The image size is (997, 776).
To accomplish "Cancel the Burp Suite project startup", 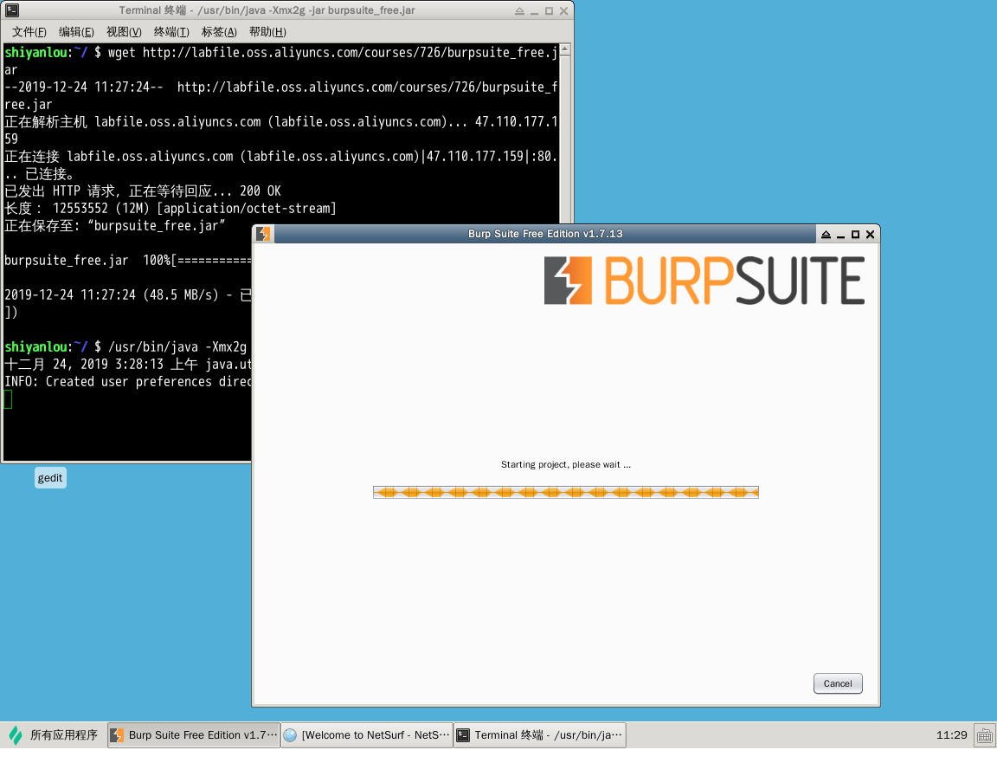I will [837, 683].
